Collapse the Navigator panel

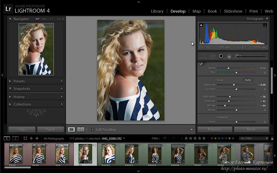click(x=10, y=19)
